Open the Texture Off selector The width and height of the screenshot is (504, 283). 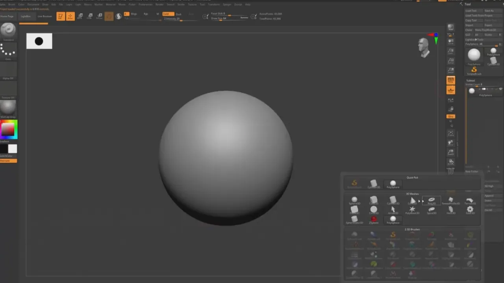(8, 90)
